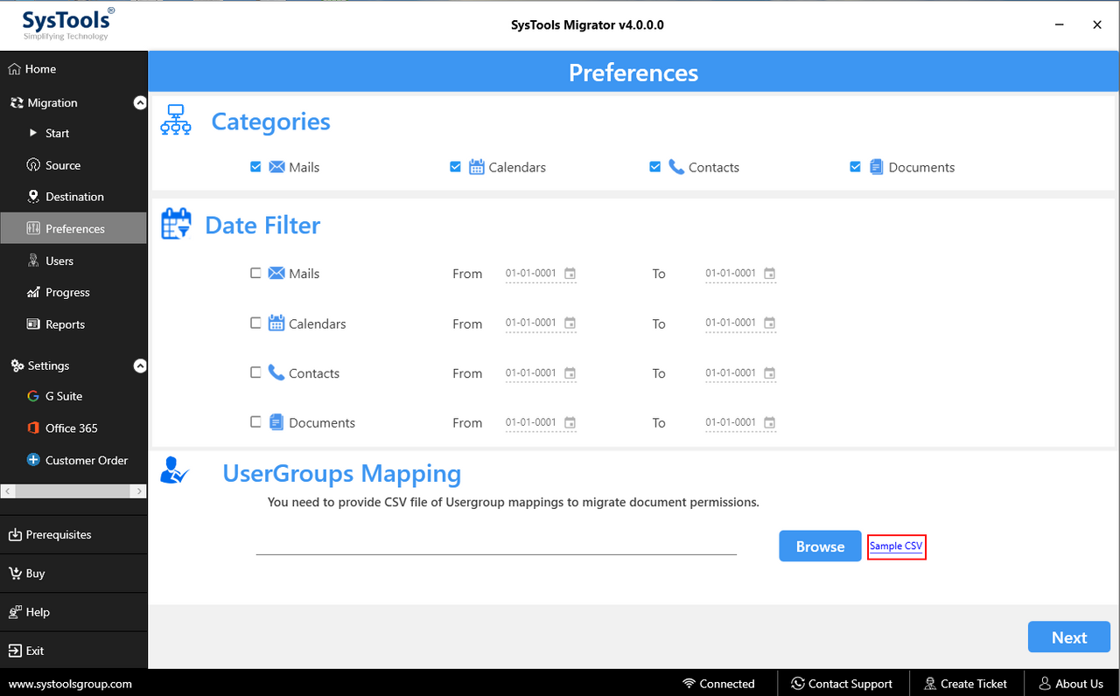Screen dimensions: 1120x696
Task: Click the calendar icon in Date Filter Calendars row
Action: pyautogui.click(x=276, y=323)
